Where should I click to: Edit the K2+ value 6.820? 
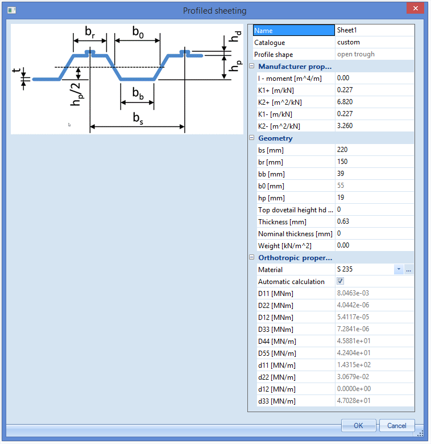pos(375,102)
